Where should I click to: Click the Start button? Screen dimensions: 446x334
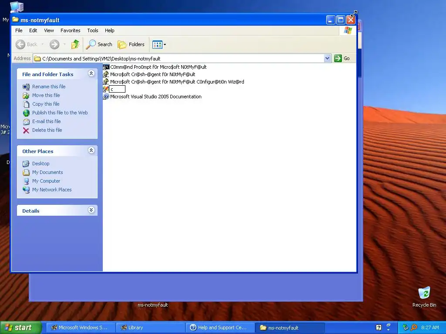pyautogui.click(x=20, y=327)
